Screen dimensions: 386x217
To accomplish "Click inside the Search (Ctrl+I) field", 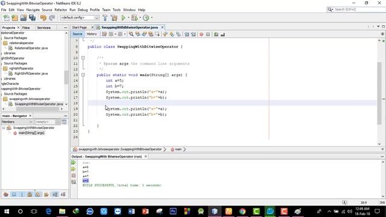I will pyautogui.click(x=359, y=10).
